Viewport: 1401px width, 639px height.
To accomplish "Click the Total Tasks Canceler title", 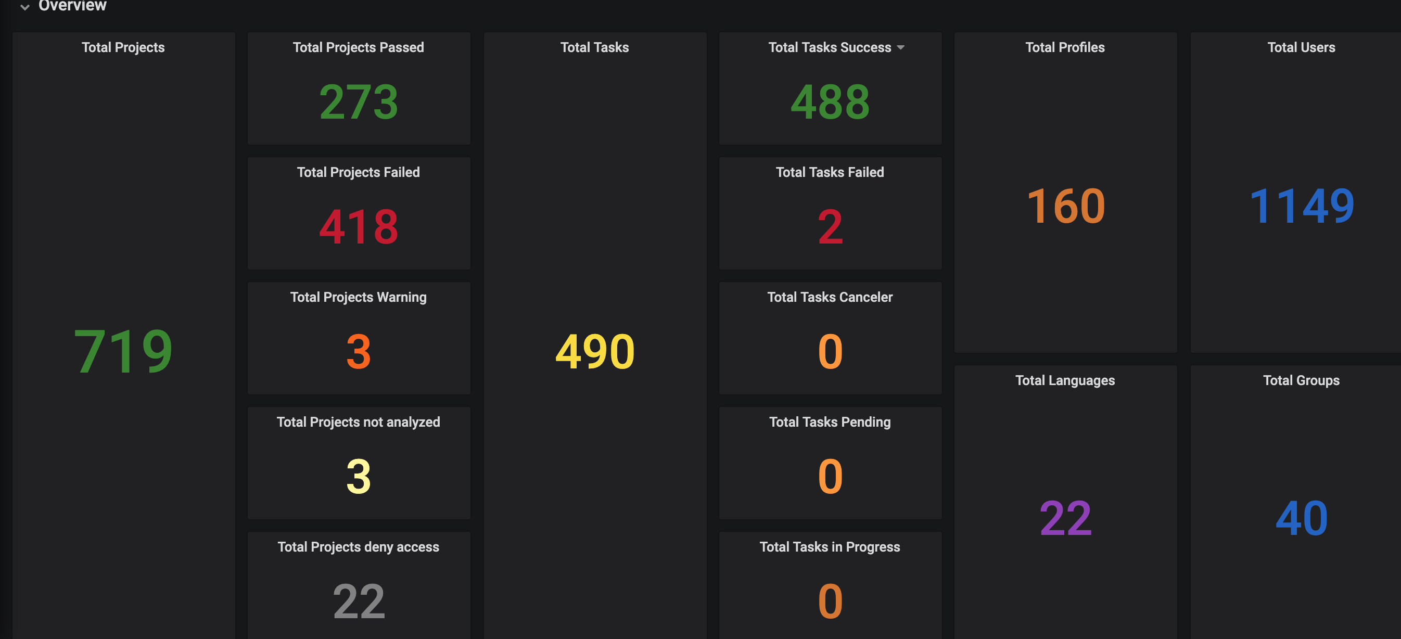I will coord(830,297).
